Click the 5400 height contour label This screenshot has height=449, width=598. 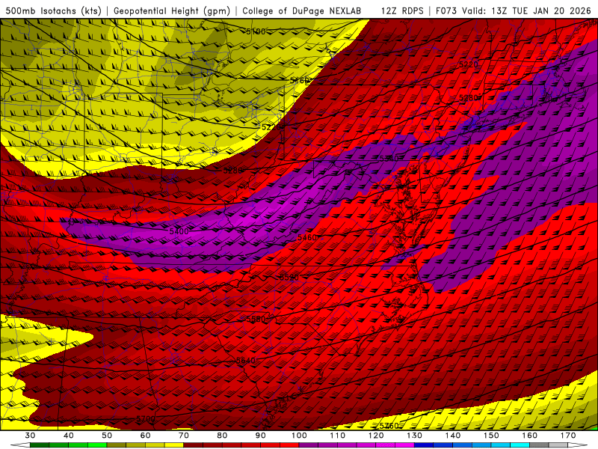(x=179, y=231)
